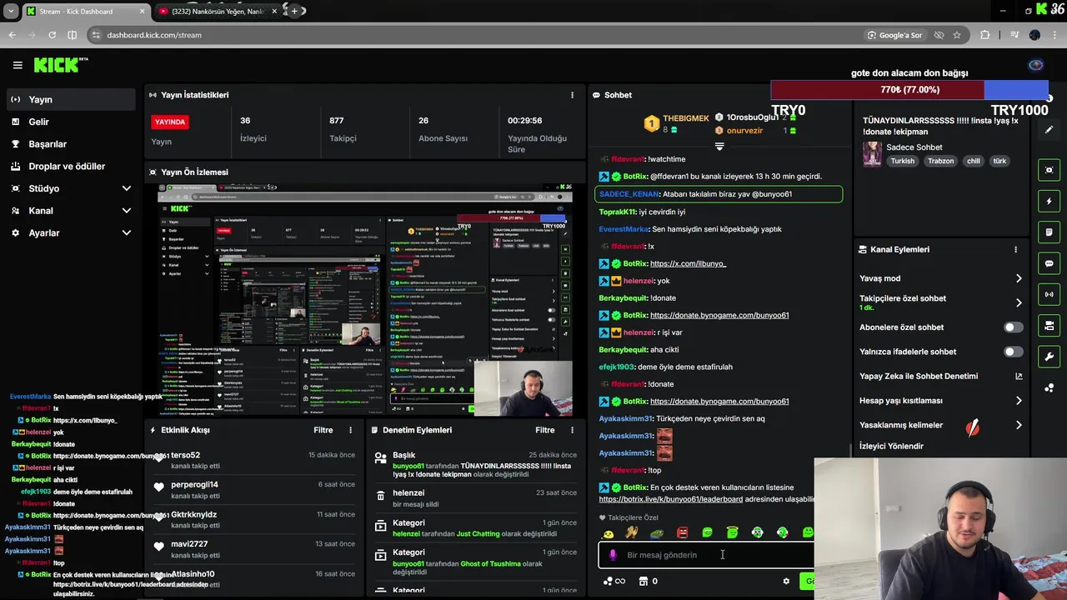The height and width of the screenshot is (600, 1067).
Task: Click the lightning bolt icon in right toolbar
Action: pyautogui.click(x=1049, y=201)
